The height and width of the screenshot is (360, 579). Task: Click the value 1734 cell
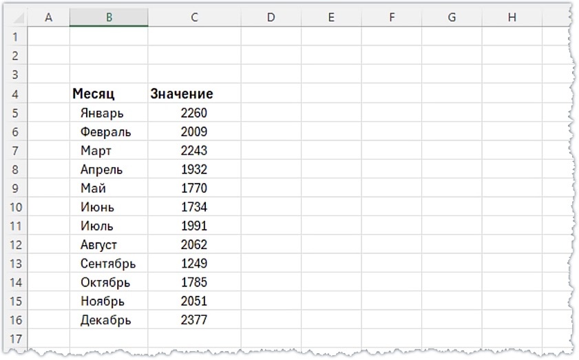(195, 207)
